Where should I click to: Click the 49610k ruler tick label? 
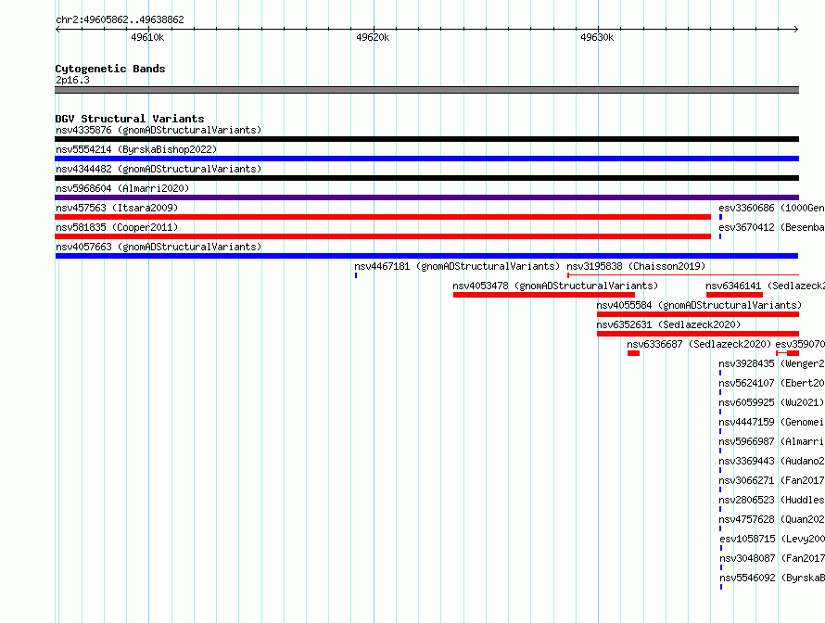pyautogui.click(x=147, y=37)
